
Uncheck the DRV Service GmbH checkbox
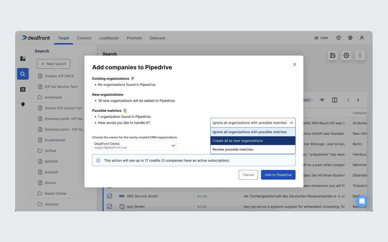[109, 196]
